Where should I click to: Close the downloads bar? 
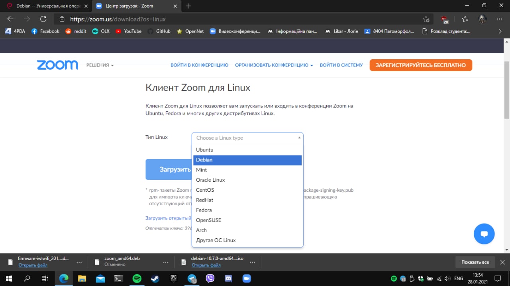(502, 262)
